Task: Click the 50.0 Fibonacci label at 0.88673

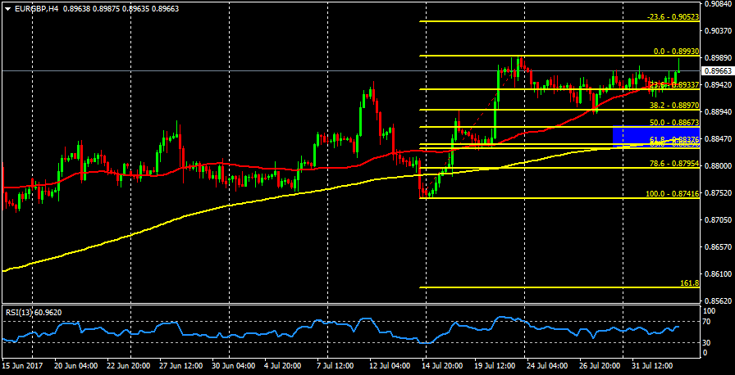Action: 673,122
